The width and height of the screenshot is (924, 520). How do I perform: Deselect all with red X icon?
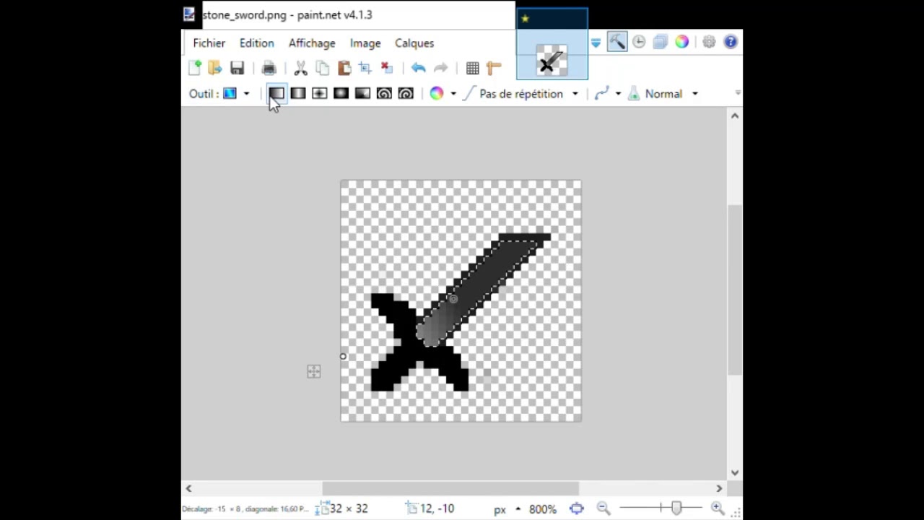click(387, 68)
